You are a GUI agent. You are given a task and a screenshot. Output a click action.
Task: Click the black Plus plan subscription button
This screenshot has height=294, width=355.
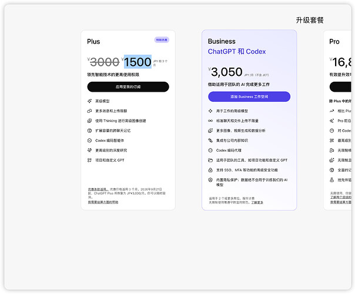tap(128, 87)
